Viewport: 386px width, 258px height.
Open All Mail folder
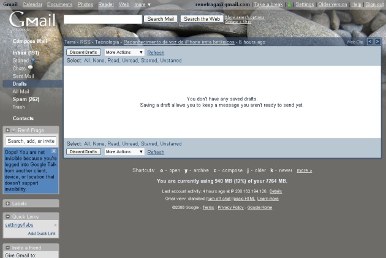pos(21,91)
